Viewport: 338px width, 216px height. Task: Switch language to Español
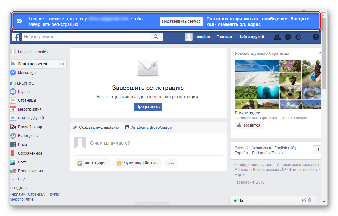[x=242, y=153]
